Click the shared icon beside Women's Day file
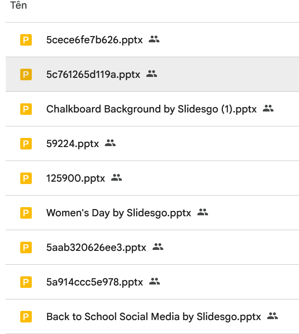Viewport: 299px width, 334px height. pyautogui.click(x=203, y=212)
